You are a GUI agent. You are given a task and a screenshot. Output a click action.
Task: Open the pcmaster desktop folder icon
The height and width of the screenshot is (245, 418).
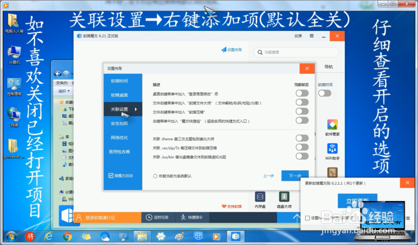coord(14,149)
